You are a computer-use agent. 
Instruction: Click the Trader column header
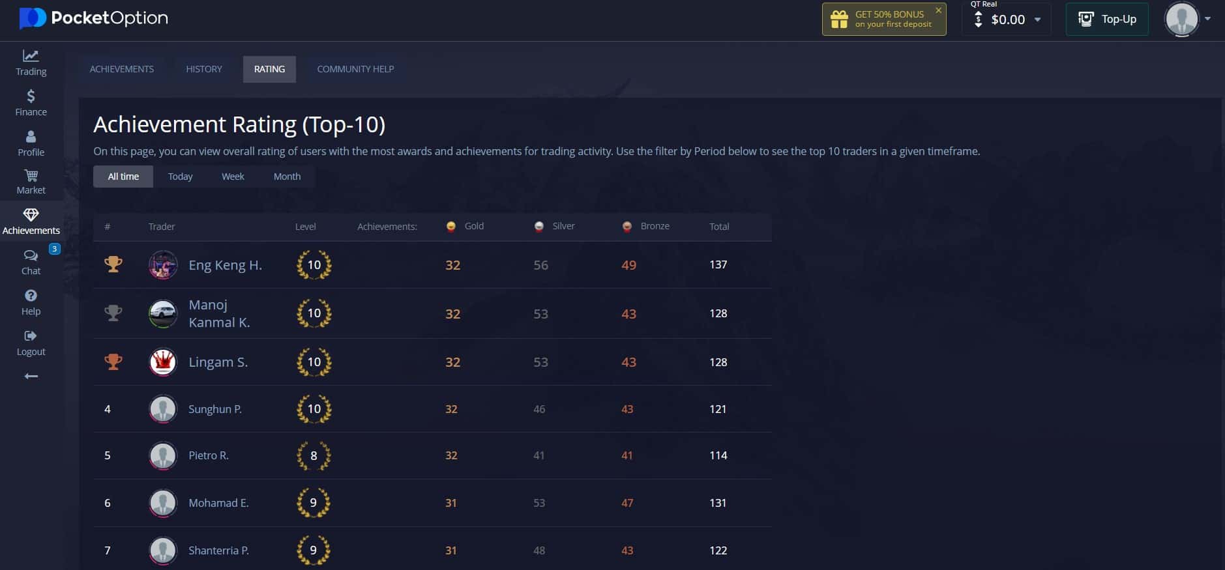(x=162, y=227)
